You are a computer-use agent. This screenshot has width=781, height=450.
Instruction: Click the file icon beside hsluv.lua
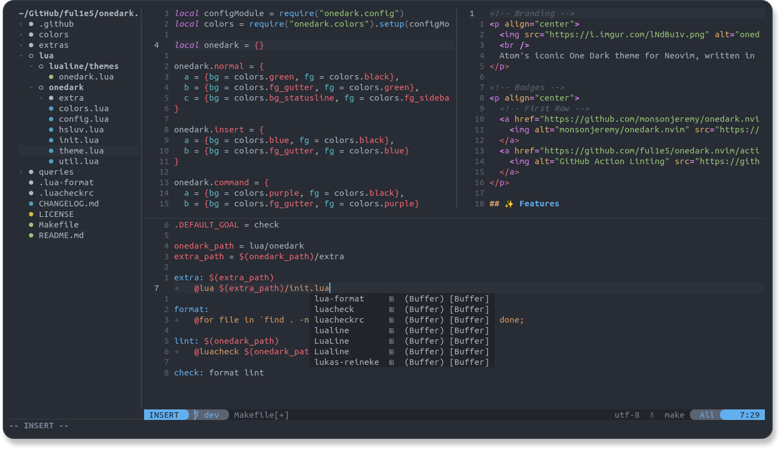point(51,130)
